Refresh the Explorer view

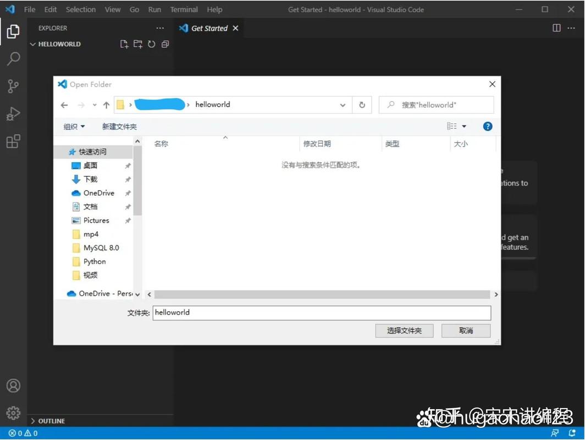[151, 44]
